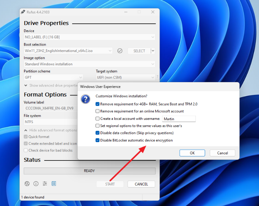Open Rufus language settings globe icon
Viewport: 259px width, 206px height.
pos(27,183)
